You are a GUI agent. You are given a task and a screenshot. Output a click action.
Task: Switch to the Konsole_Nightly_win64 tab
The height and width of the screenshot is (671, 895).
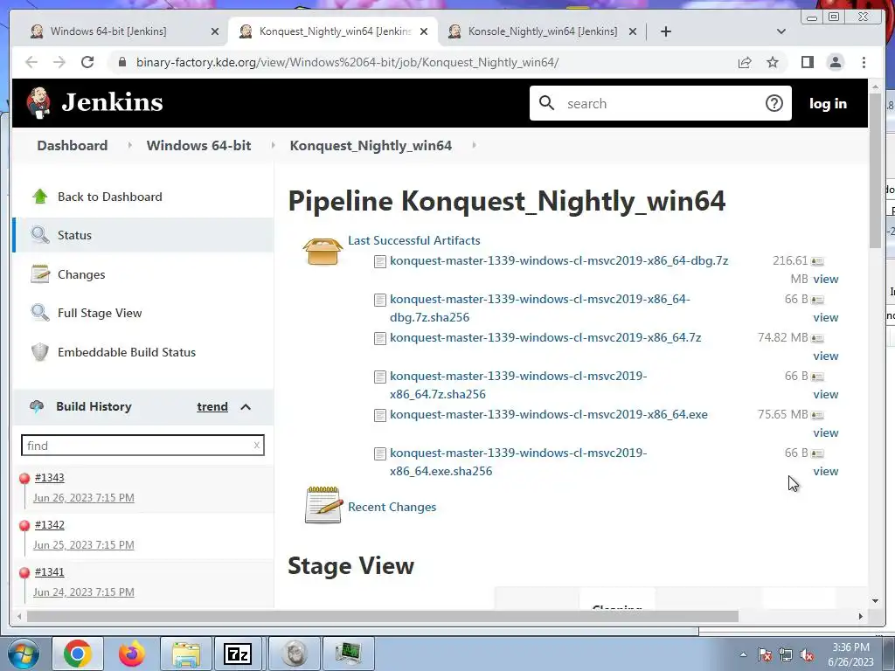542,31
